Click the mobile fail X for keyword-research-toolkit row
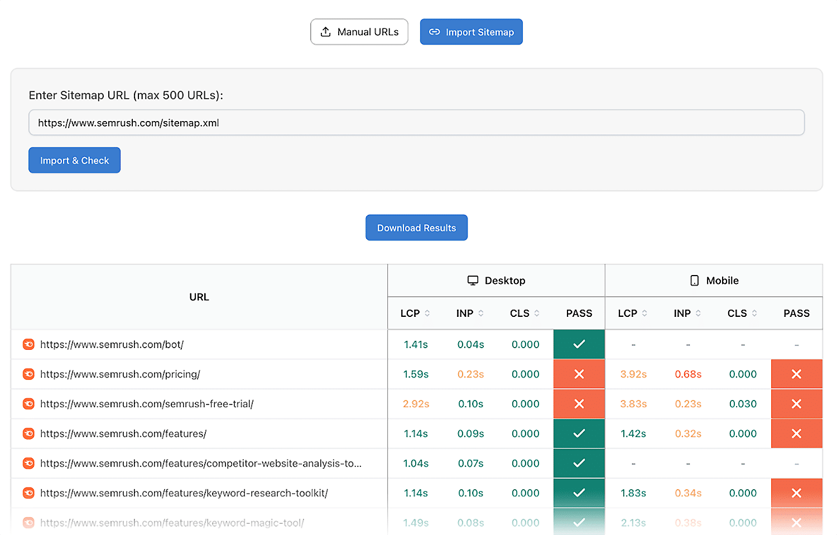 coord(796,493)
